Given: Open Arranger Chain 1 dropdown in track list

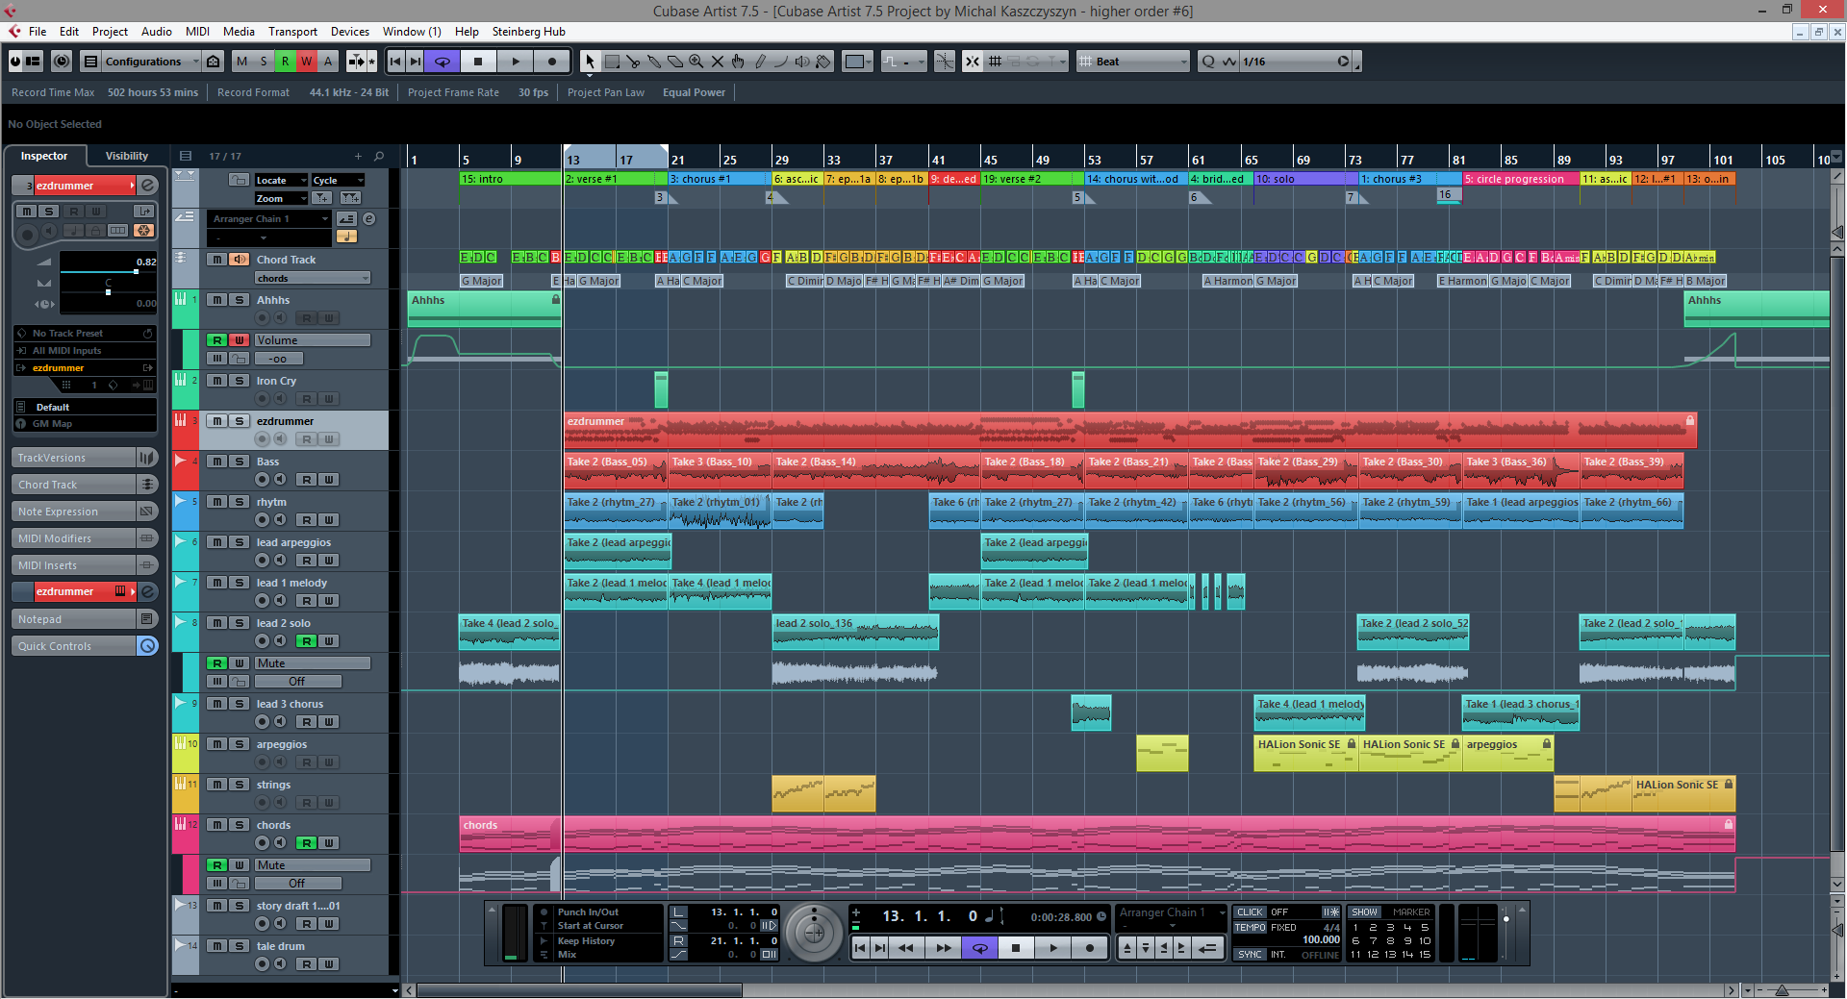Looking at the screenshot, I should (269, 219).
